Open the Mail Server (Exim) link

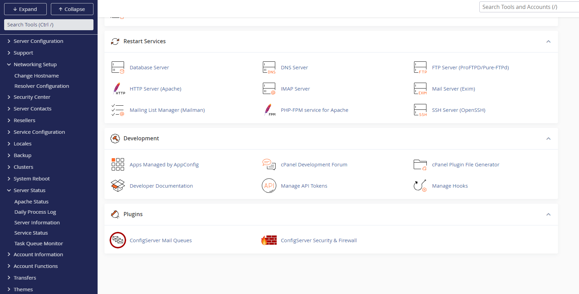454,89
